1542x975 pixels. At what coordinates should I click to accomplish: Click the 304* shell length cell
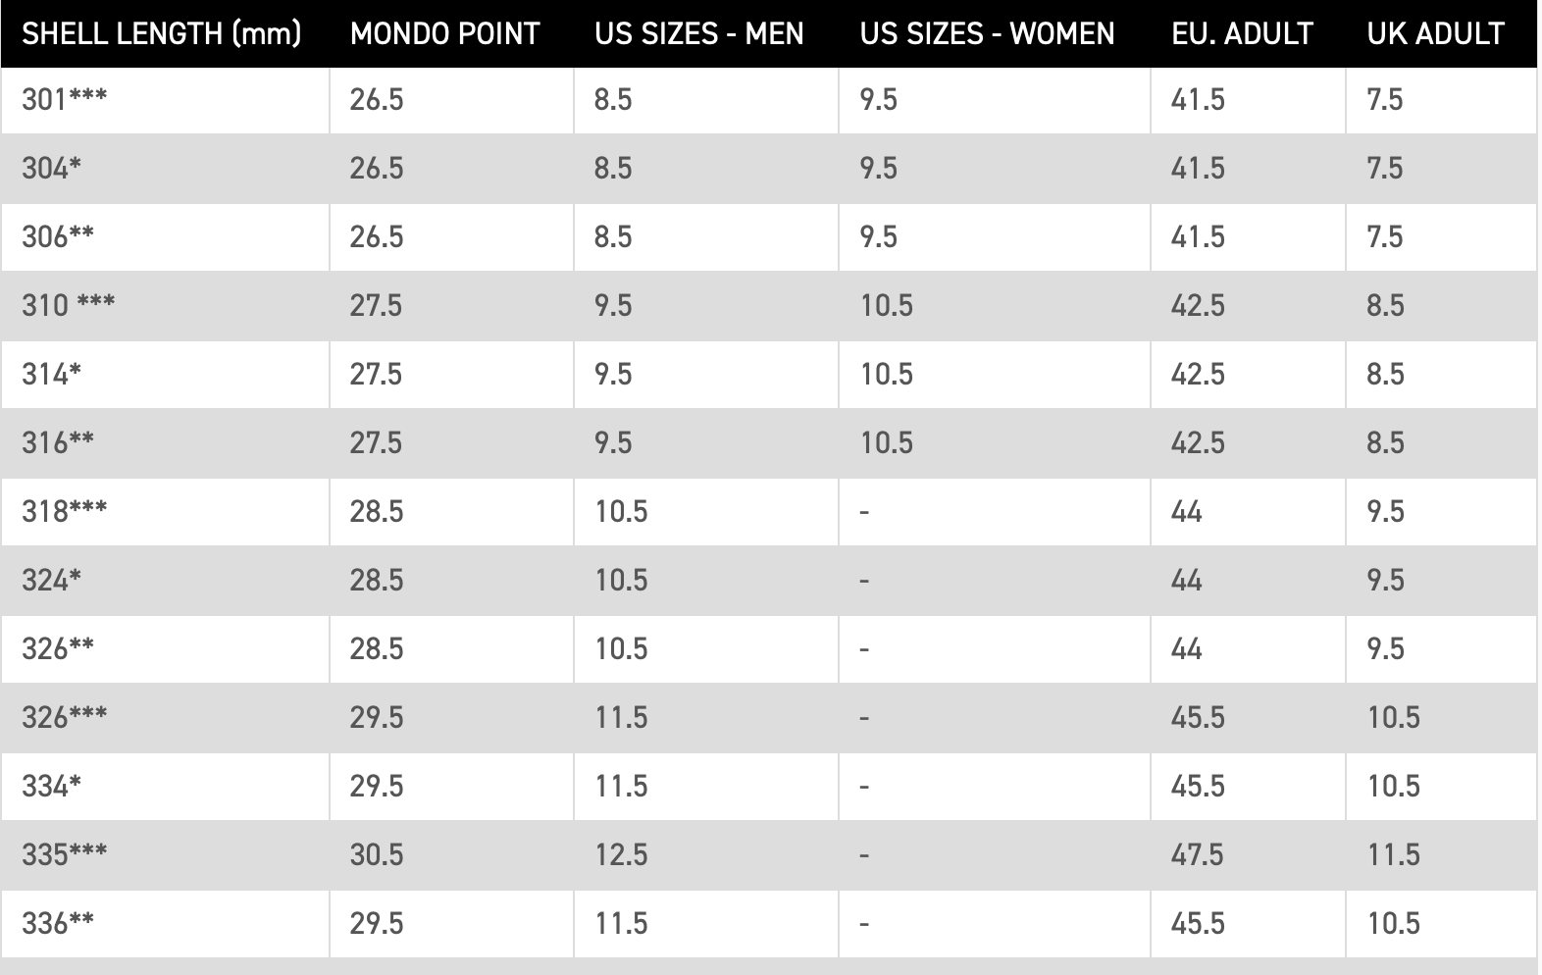coord(165,169)
